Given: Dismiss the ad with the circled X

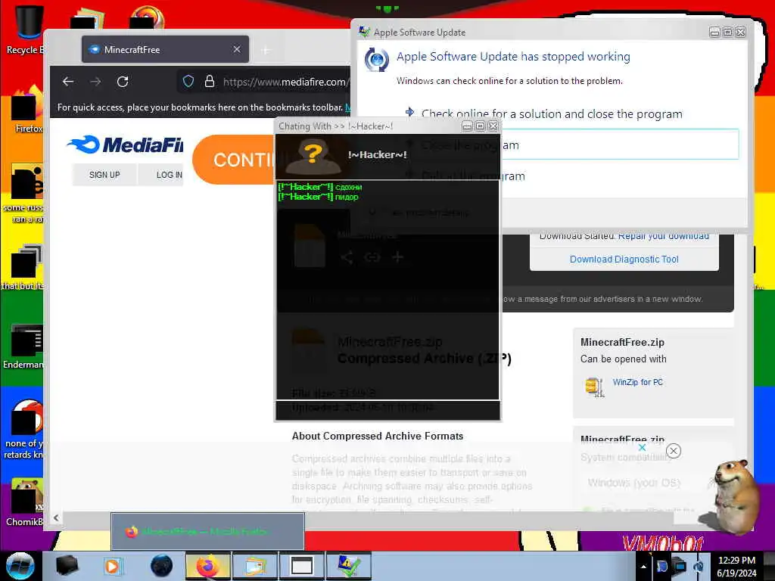Looking at the screenshot, I should click(x=673, y=451).
